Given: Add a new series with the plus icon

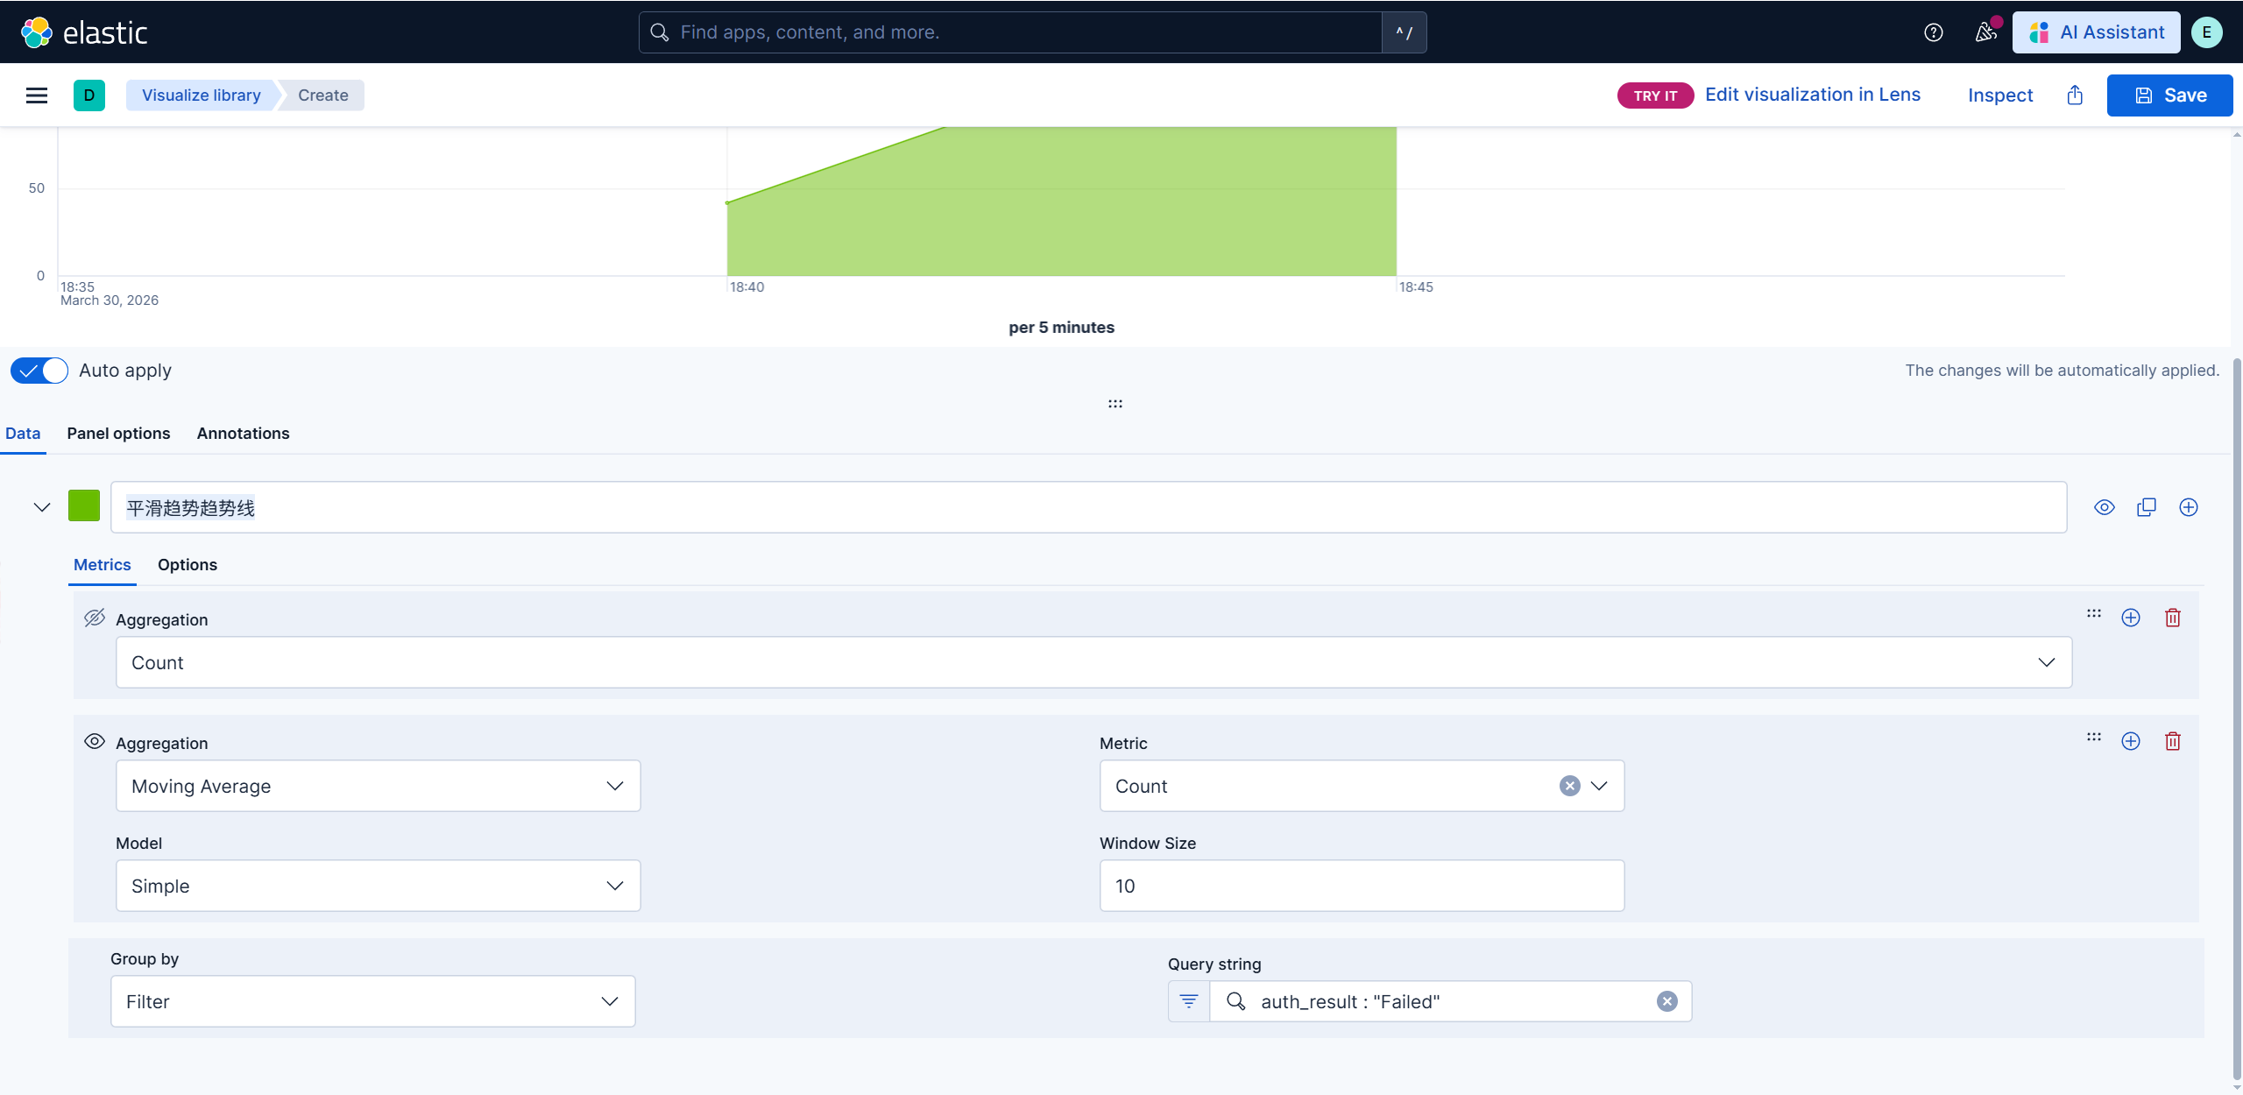Looking at the screenshot, I should (x=2189, y=507).
